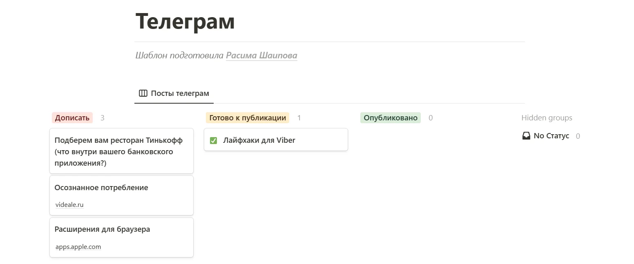
Task: Open the Подберем вам ресторан Тинькофф card
Action: [118, 152]
